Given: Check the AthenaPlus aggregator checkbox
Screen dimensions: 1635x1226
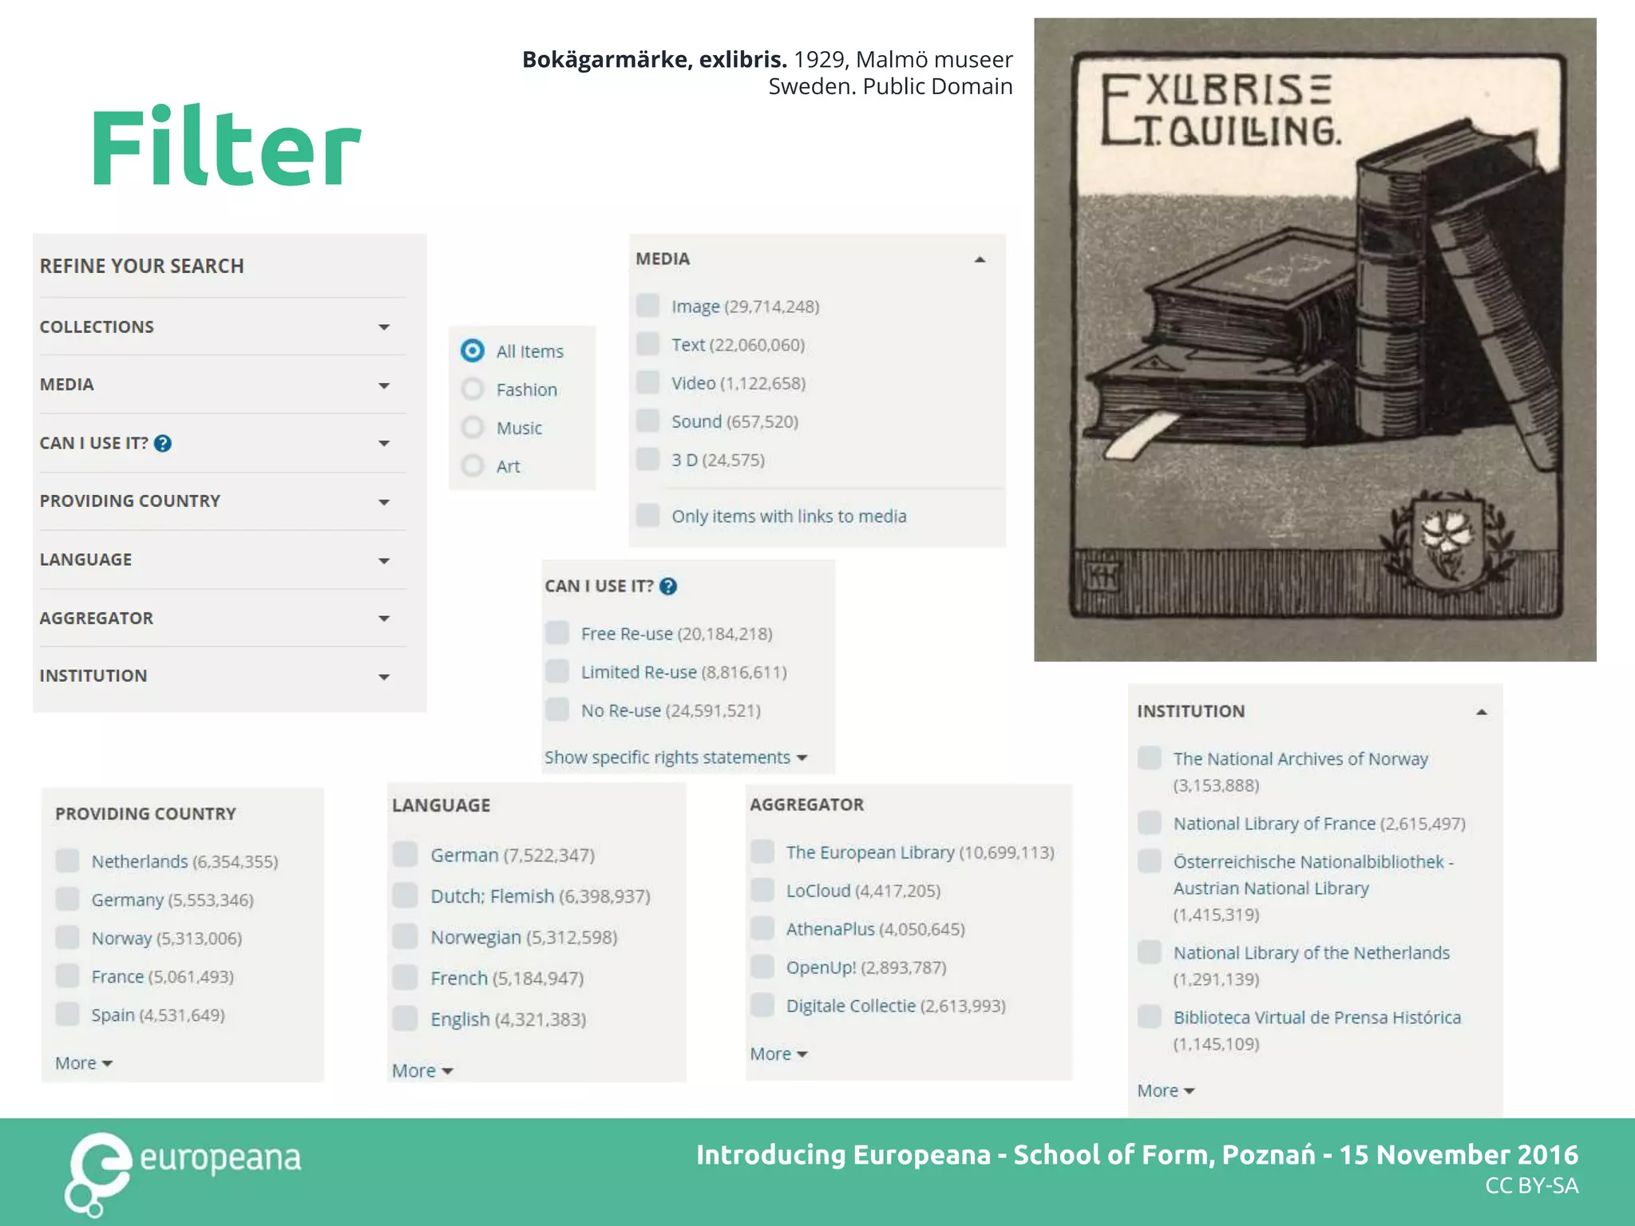Looking at the screenshot, I should [x=762, y=928].
